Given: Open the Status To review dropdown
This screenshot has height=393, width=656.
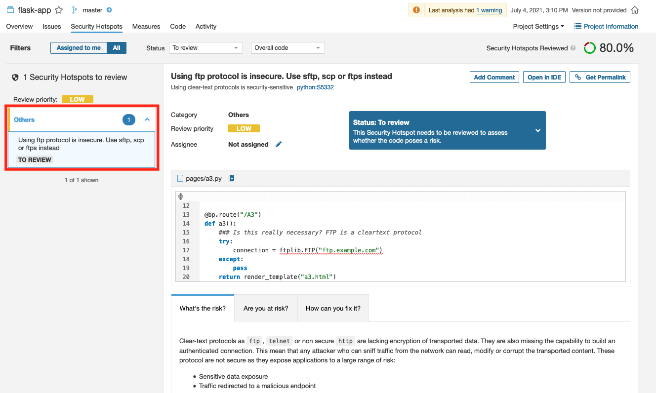Looking at the screenshot, I should (205, 48).
